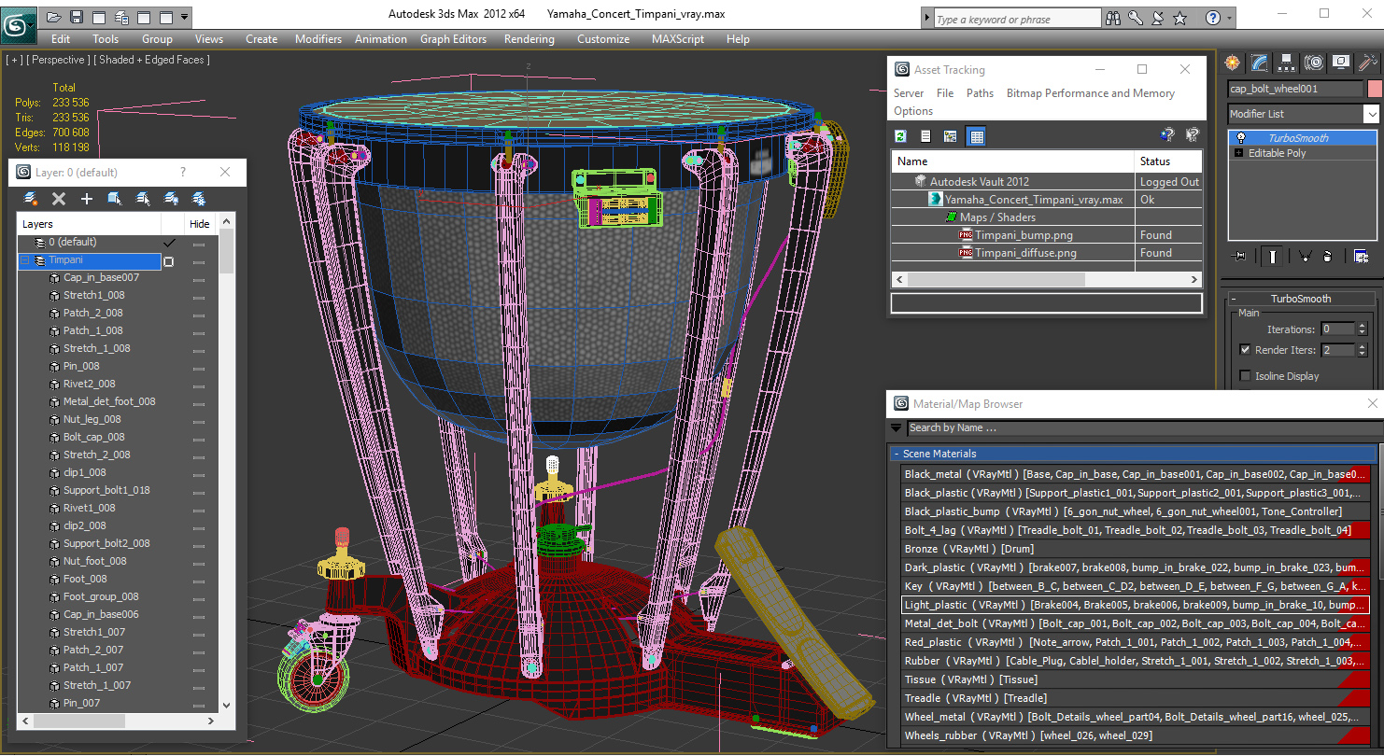Screen dimensions: 1384x756
Task: Toggle hide for the Timpani layer
Action: pyautogui.click(x=199, y=261)
